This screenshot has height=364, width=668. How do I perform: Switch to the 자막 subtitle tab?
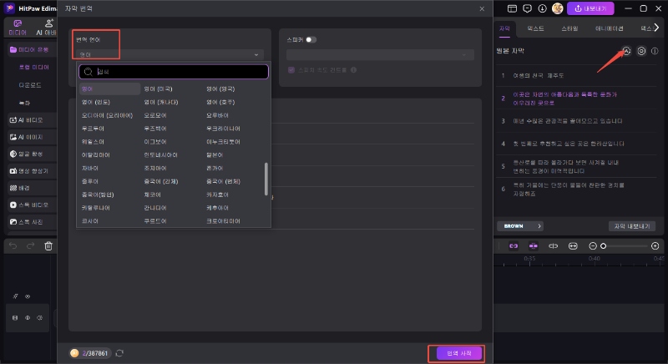click(504, 28)
